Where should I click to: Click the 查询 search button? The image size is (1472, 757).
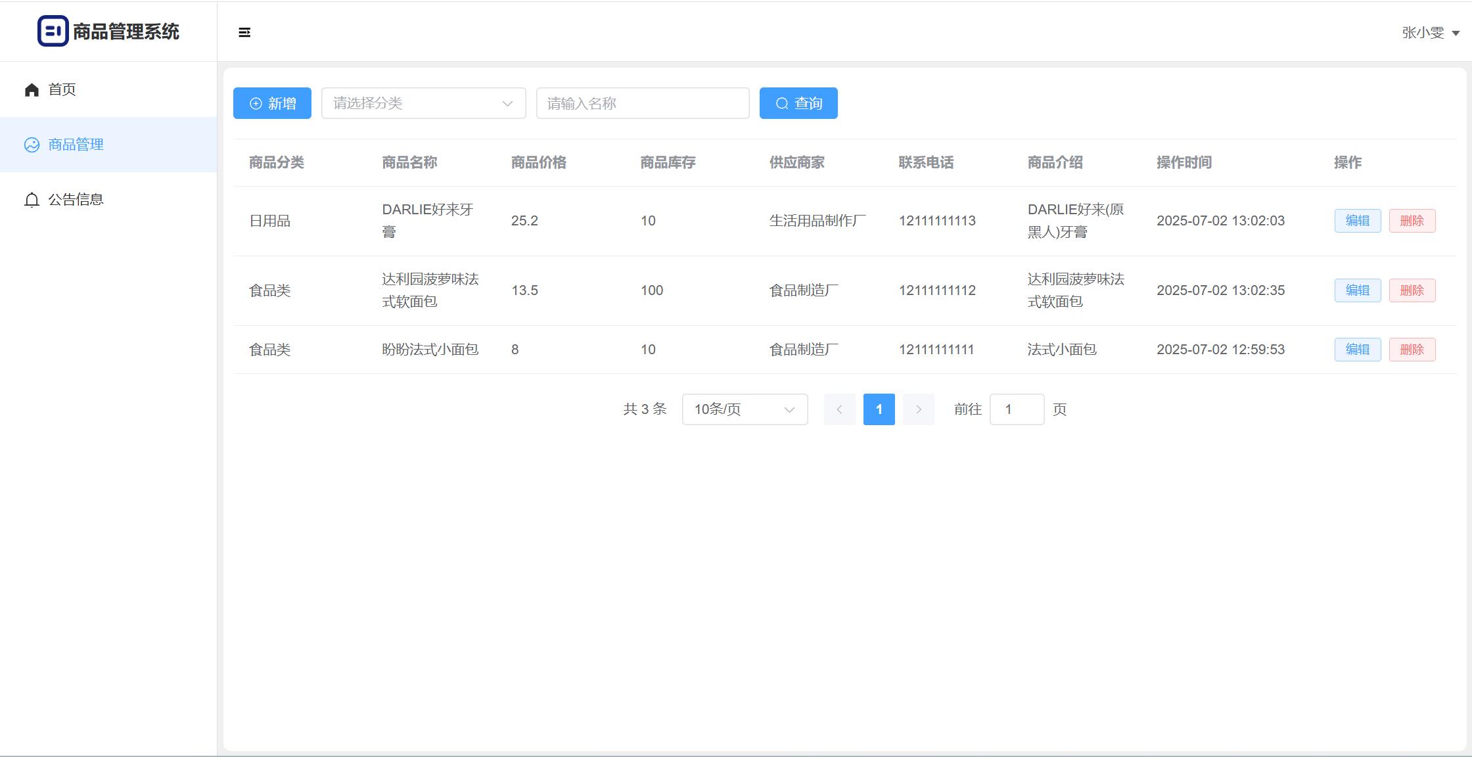tap(798, 103)
